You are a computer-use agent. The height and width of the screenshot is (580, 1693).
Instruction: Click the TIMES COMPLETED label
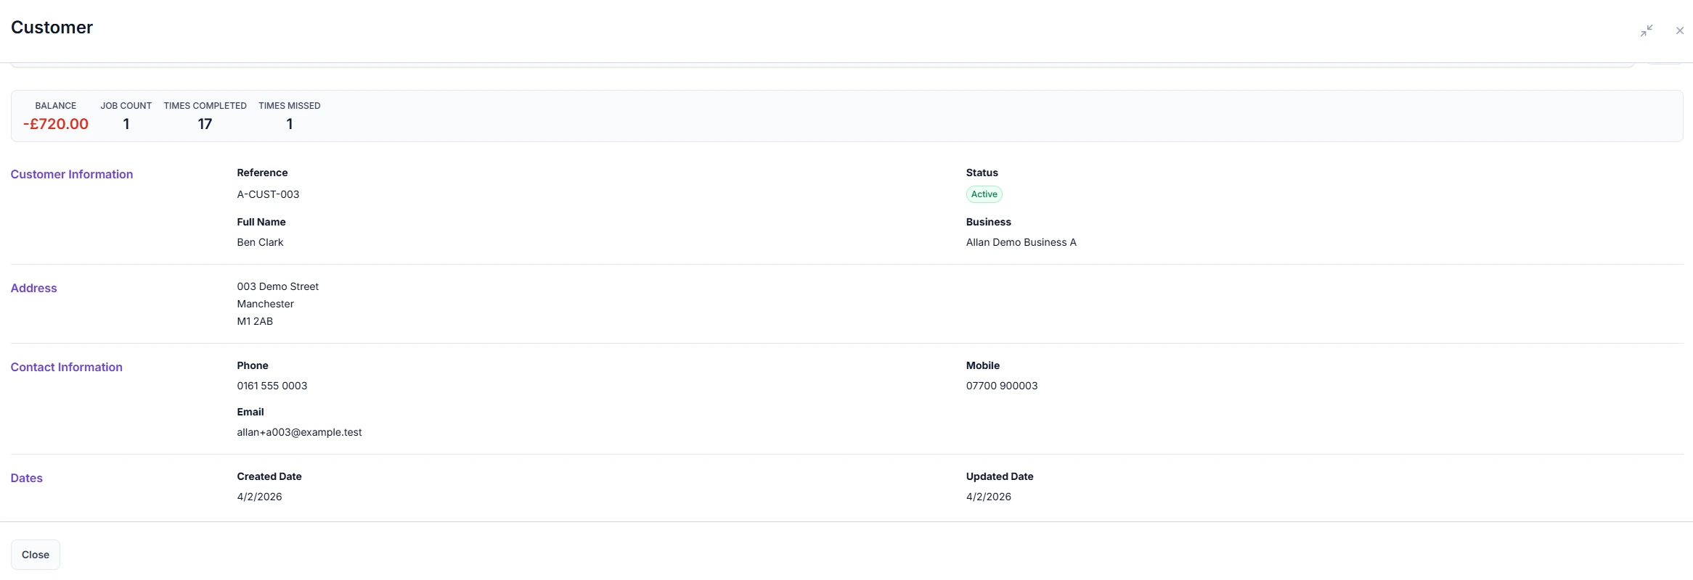click(x=205, y=106)
